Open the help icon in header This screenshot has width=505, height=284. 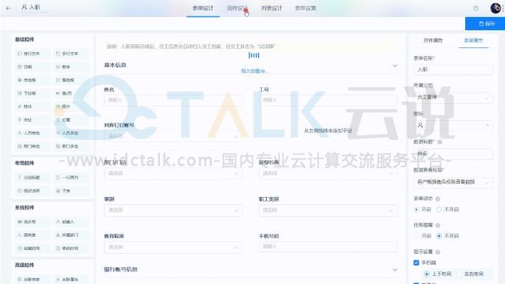[476, 8]
